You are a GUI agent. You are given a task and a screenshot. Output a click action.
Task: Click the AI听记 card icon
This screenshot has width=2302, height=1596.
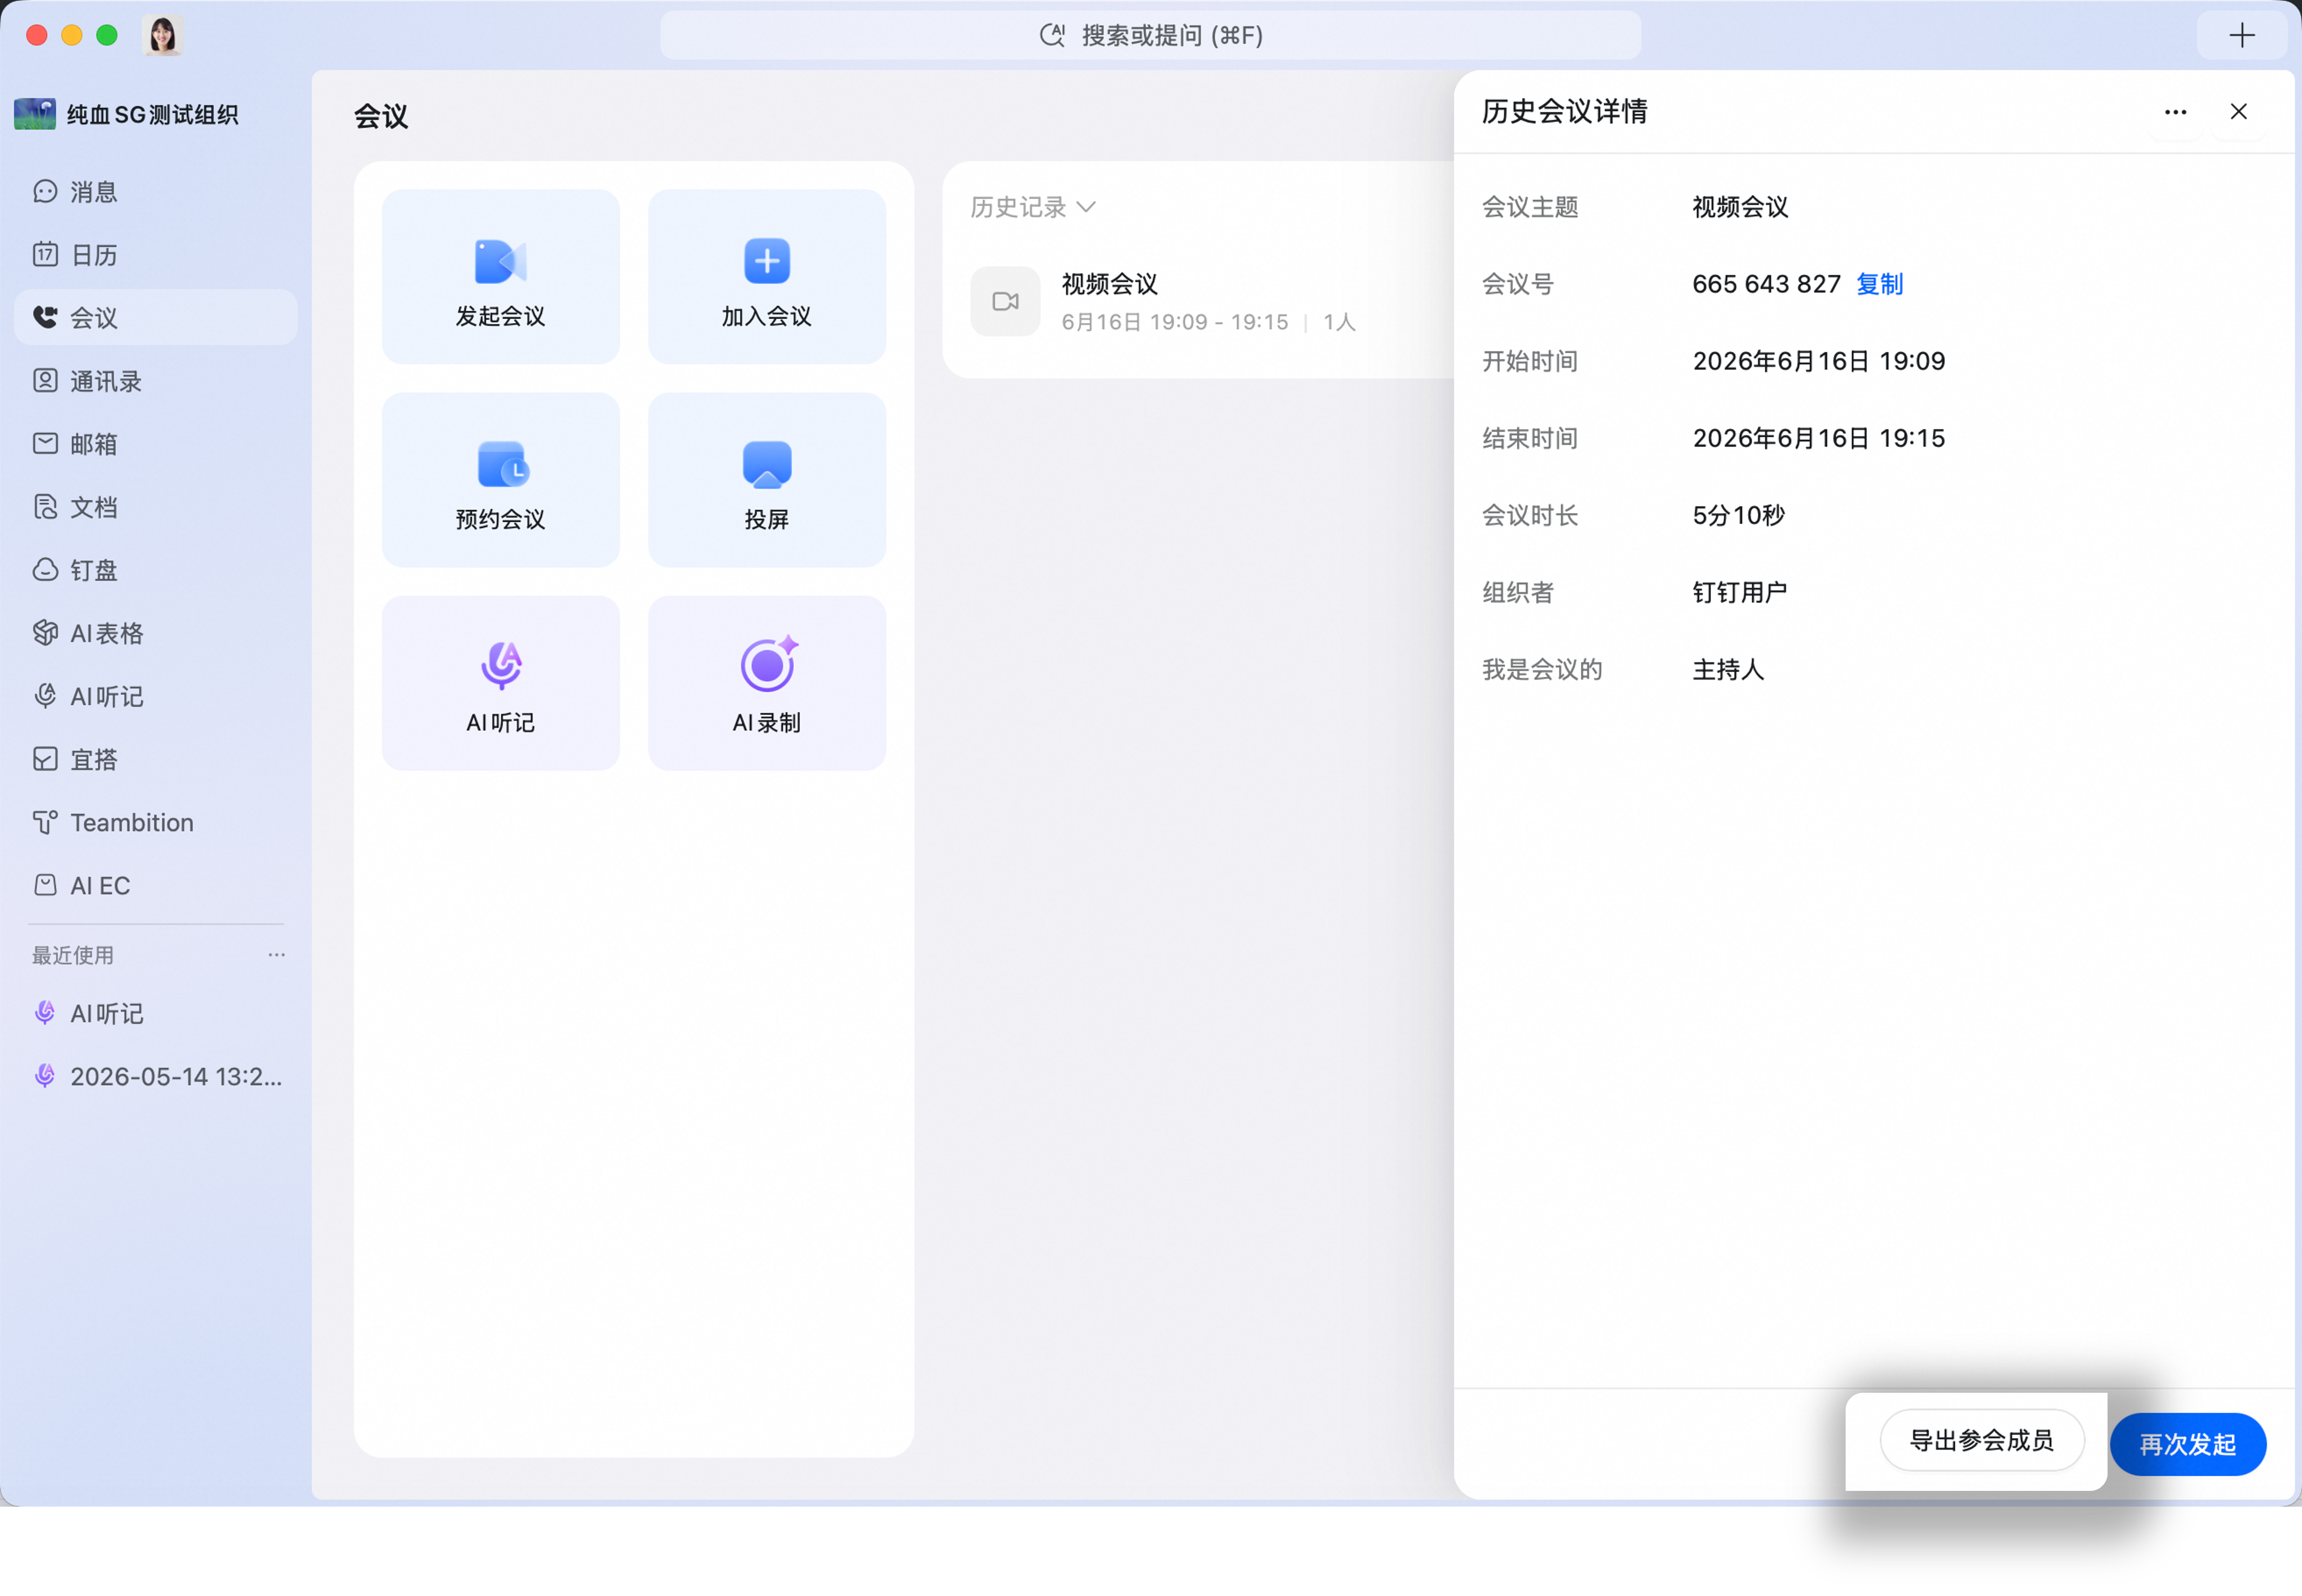pyautogui.click(x=501, y=666)
